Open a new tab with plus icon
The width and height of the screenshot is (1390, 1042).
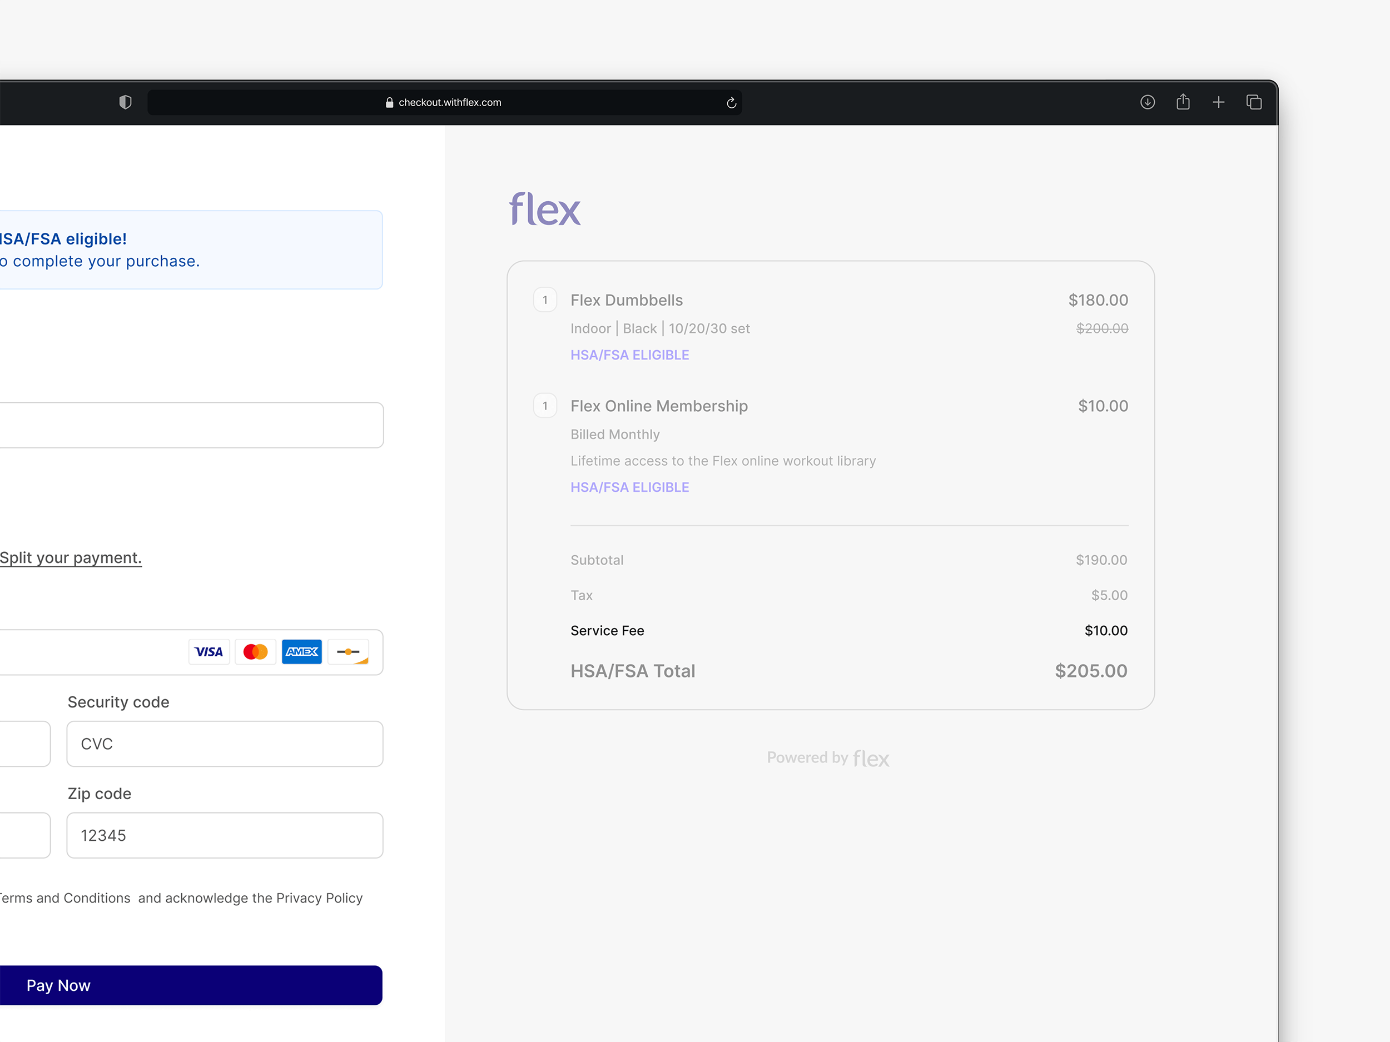tap(1218, 102)
